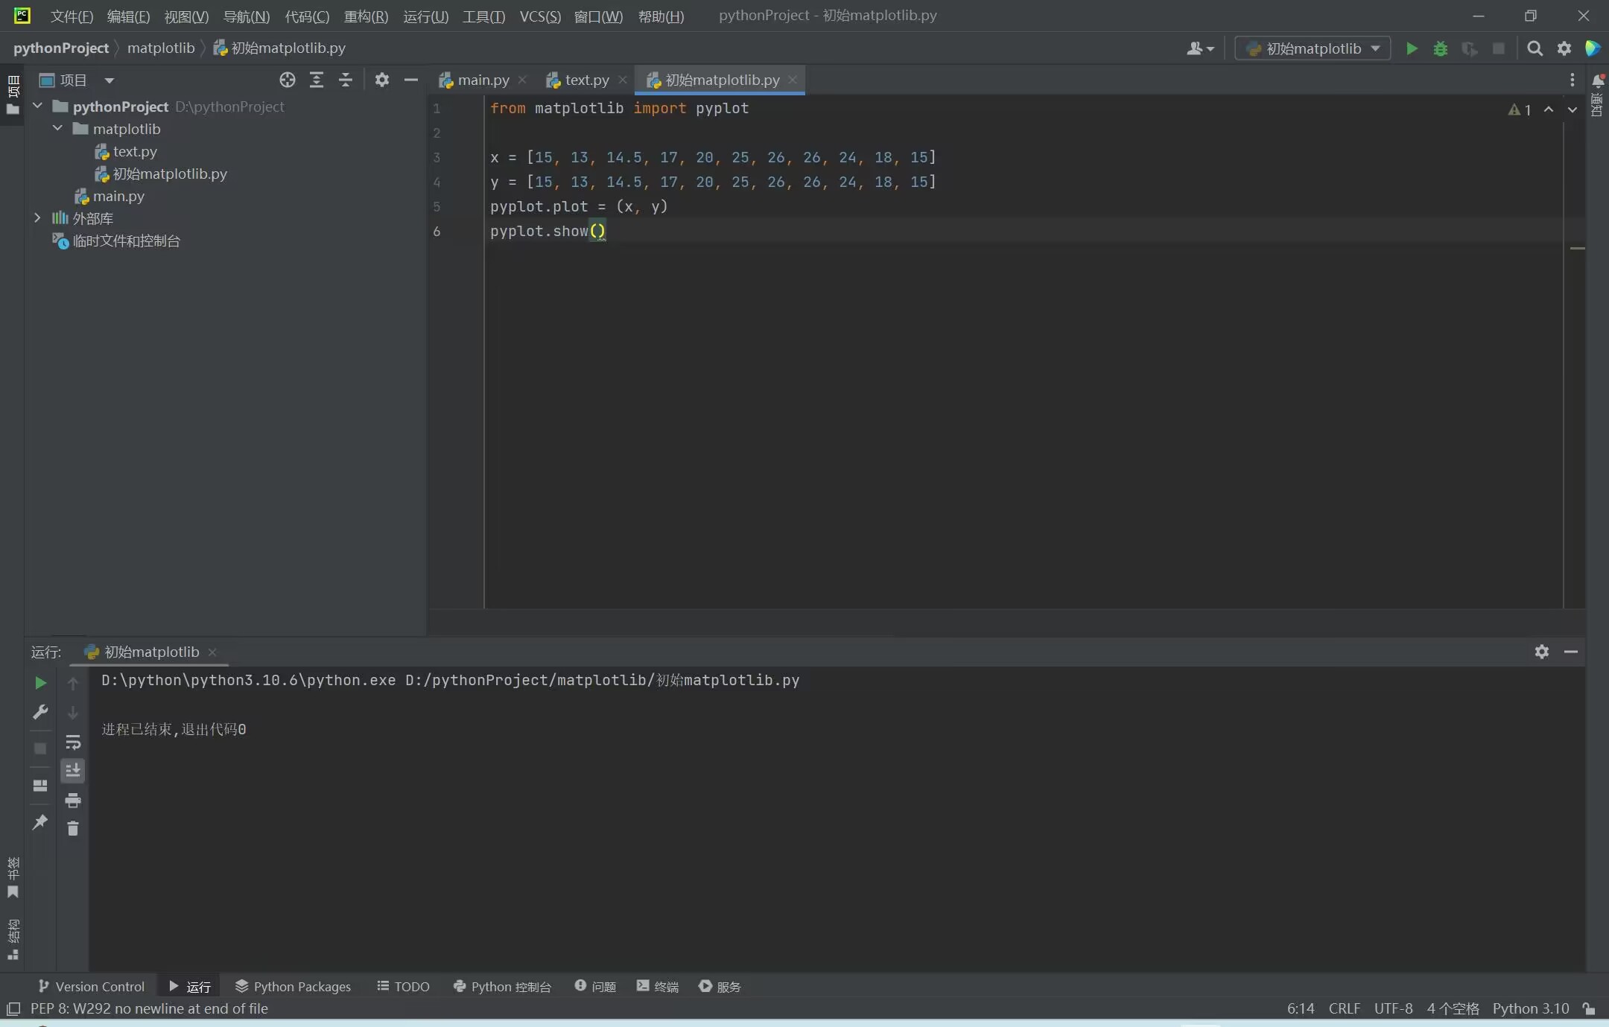1609x1027 pixels.
Task: Click the Expand All icon in project panel
Action: point(316,80)
